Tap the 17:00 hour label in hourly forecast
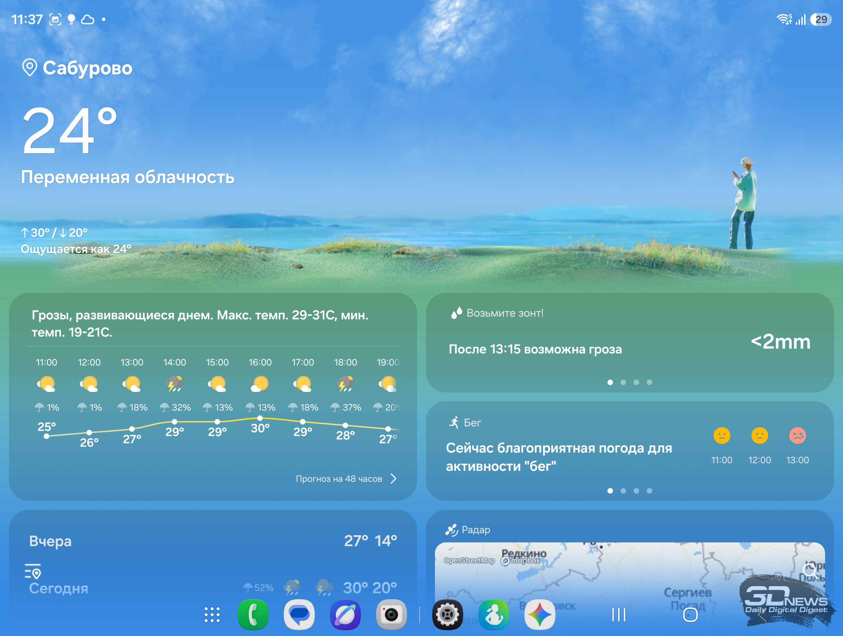This screenshot has width=843, height=636. pos(303,362)
